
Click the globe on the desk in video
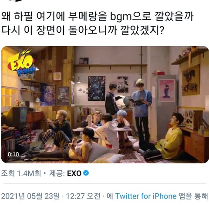coord(128,102)
